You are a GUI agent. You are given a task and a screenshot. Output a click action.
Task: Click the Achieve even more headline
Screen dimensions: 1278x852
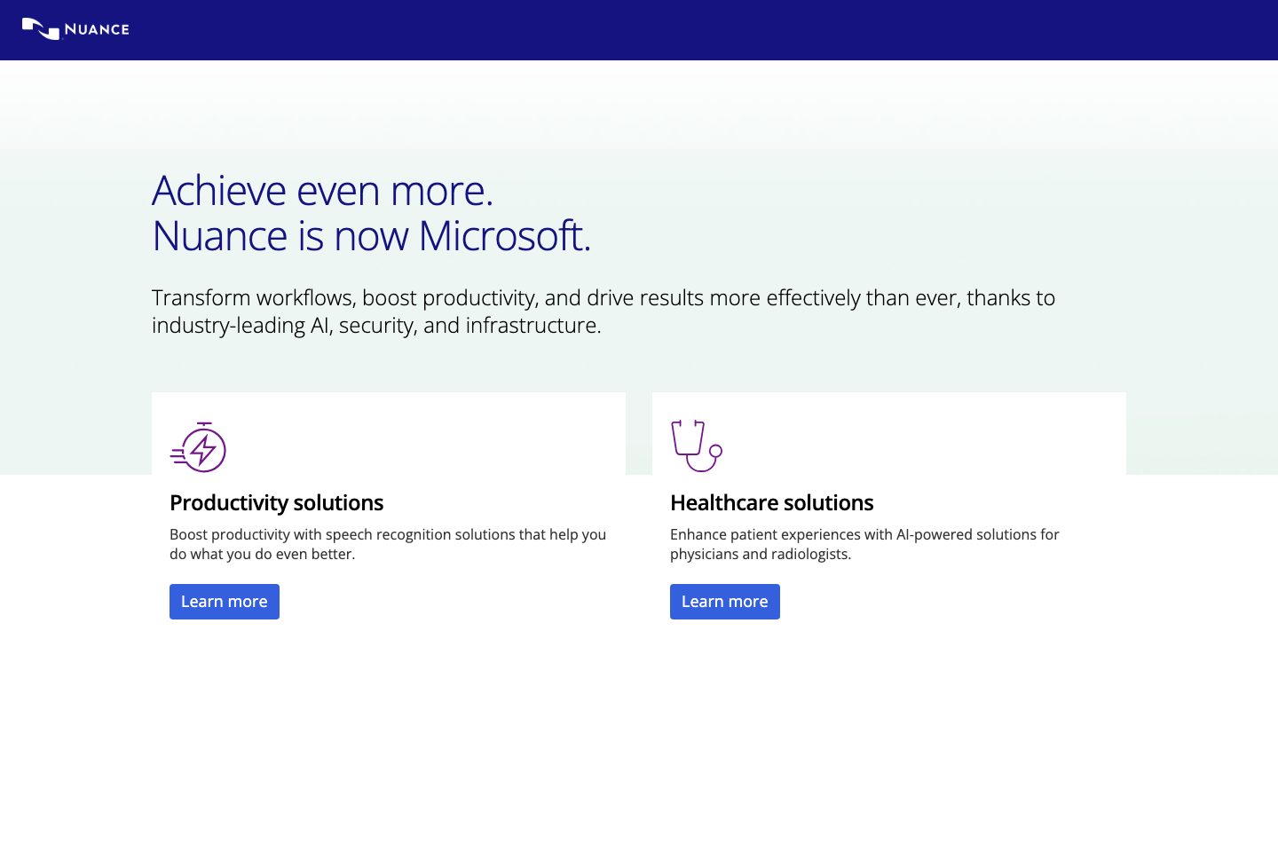(x=322, y=191)
